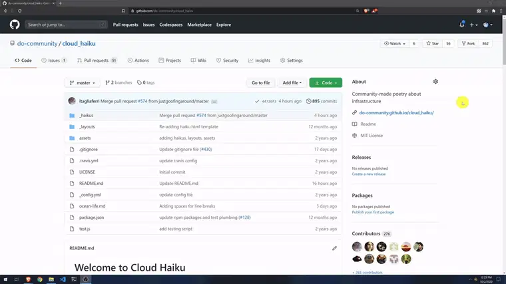Open the .travis.yml file
Image resolution: width=506 pixels, height=284 pixels.
click(89, 161)
